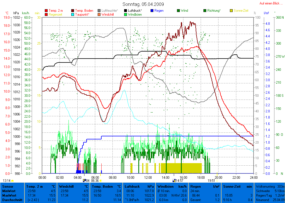Click the Regenzeit legend label

tap(56, 14)
